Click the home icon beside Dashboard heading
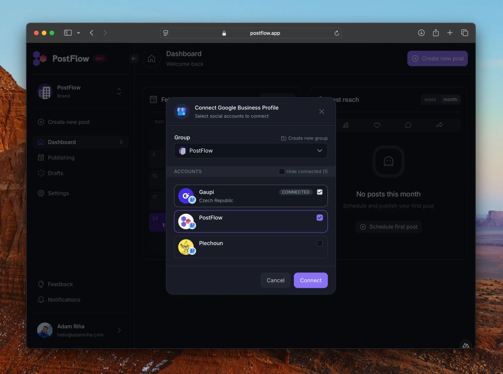 (x=151, y=58)
